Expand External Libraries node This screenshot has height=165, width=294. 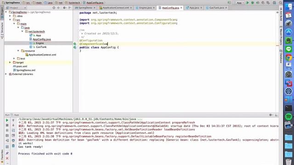click(x=6, y=74)
